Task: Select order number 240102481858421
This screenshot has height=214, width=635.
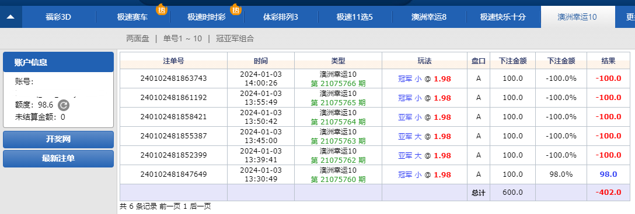Action: (x=174, y=117)
